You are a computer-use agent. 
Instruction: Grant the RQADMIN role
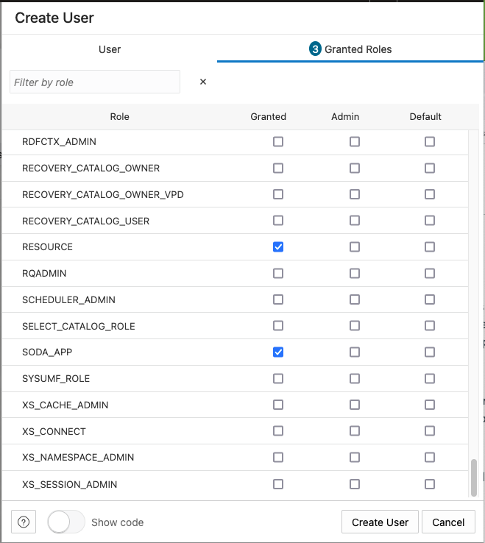point(278,273)
